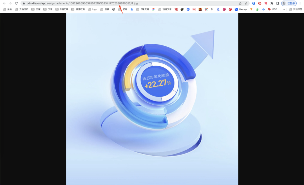Open the Uxmap bookmark
Viewport: 304px width, 185px height.
241,9
